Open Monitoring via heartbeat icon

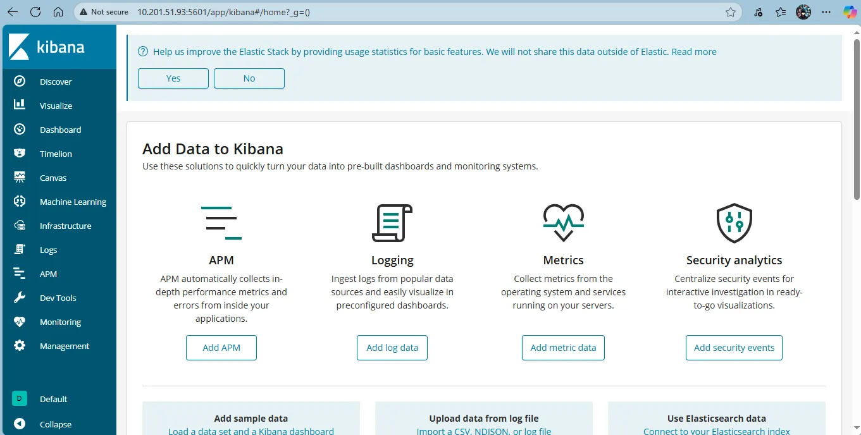20,321
